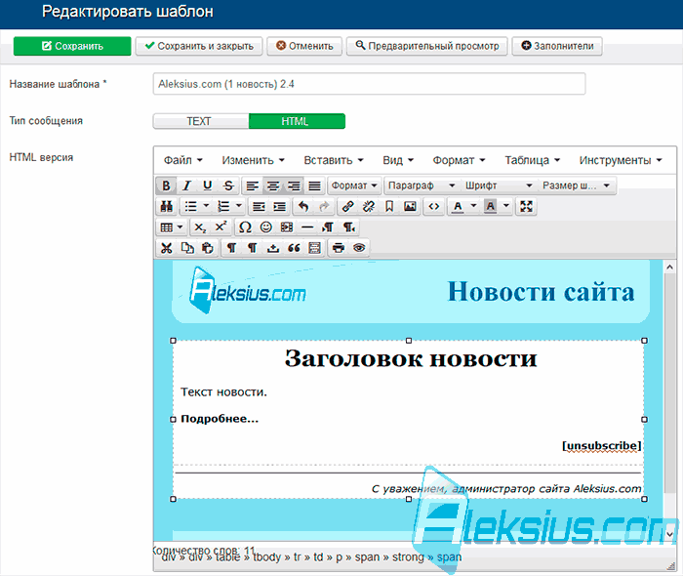Insert an emoticon smiley
This screenshot has height=576, width=683.
pos(265,227)
